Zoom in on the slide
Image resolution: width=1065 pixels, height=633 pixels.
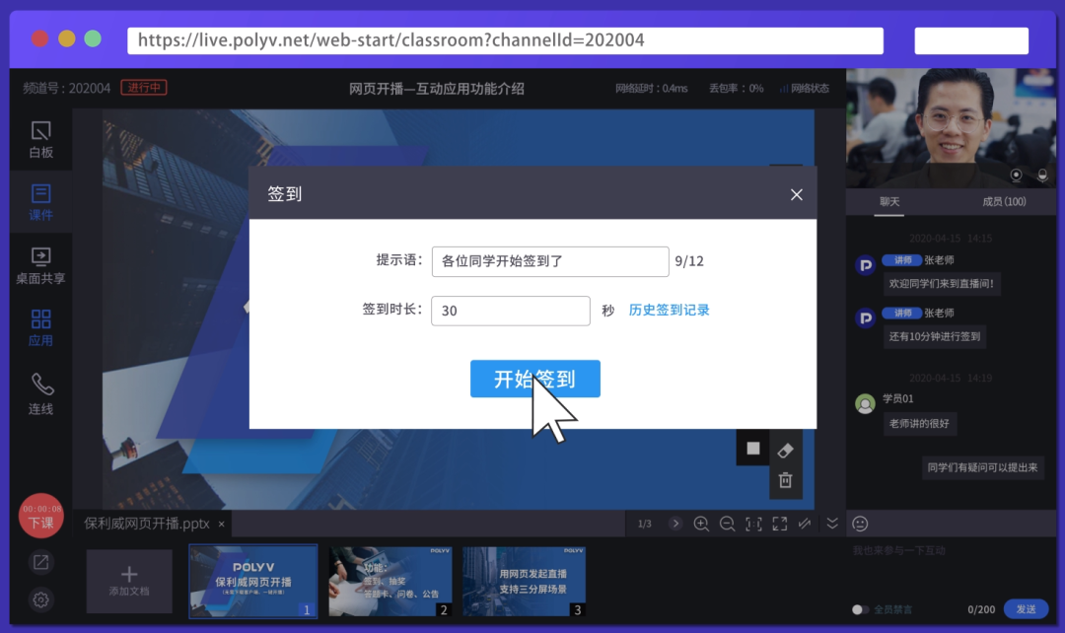pos(702,524)
